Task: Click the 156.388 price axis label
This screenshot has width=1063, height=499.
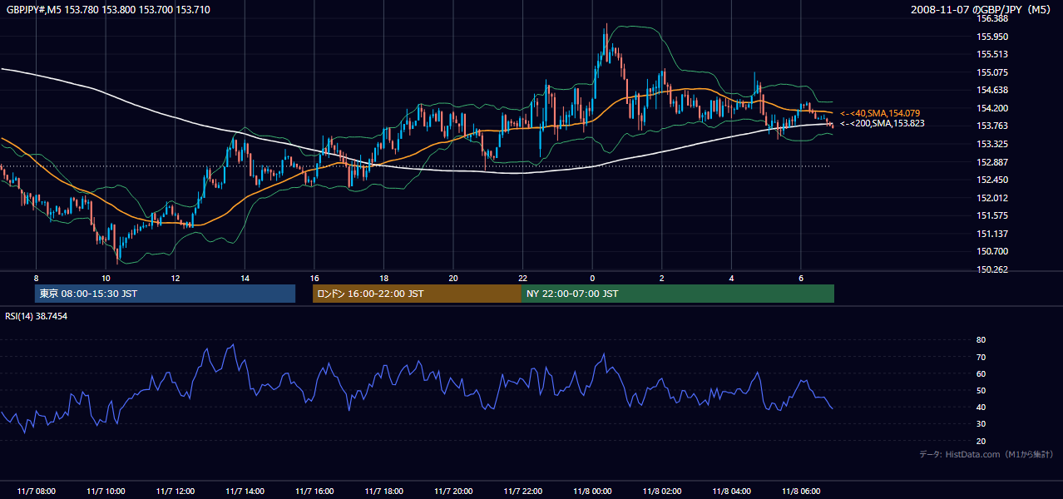Action: [x=993, y=18]
